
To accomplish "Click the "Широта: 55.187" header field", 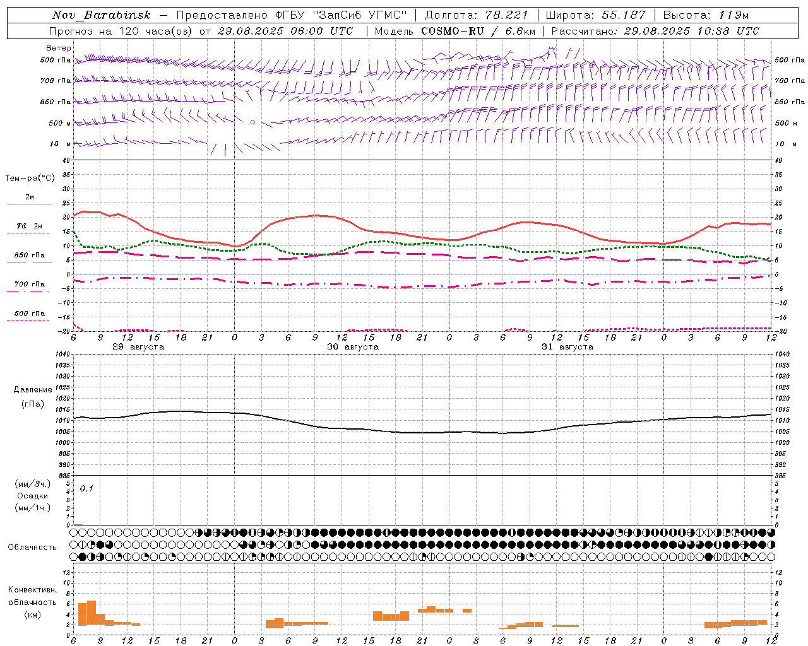I will pyautogui.click(x=596, y=15).
